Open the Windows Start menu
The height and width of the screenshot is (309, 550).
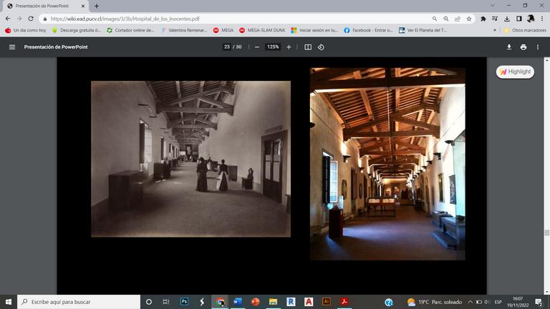click(9, 302)
